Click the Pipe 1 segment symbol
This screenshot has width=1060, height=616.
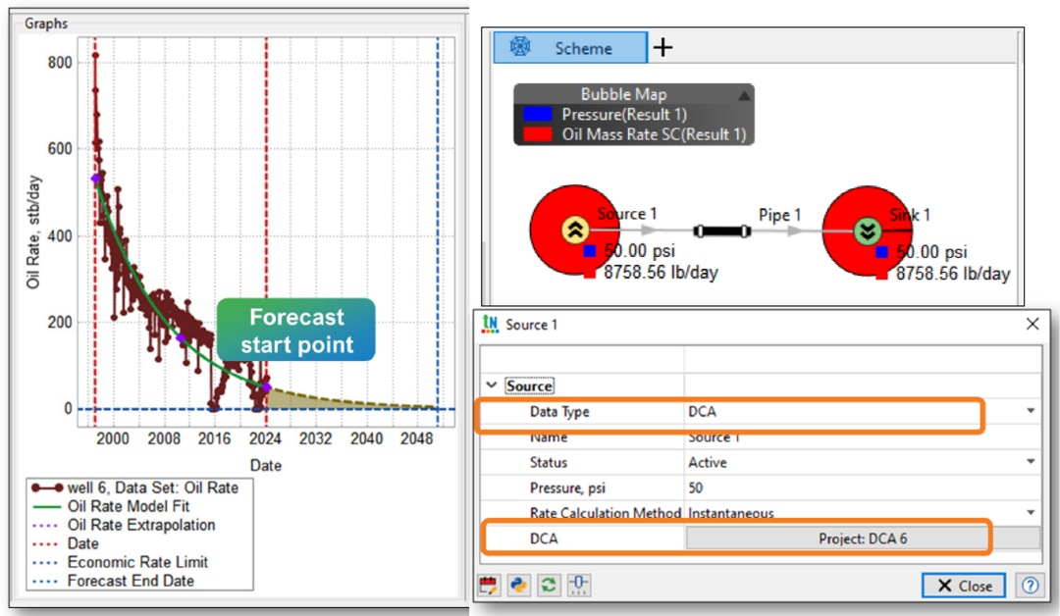[721, 231]
